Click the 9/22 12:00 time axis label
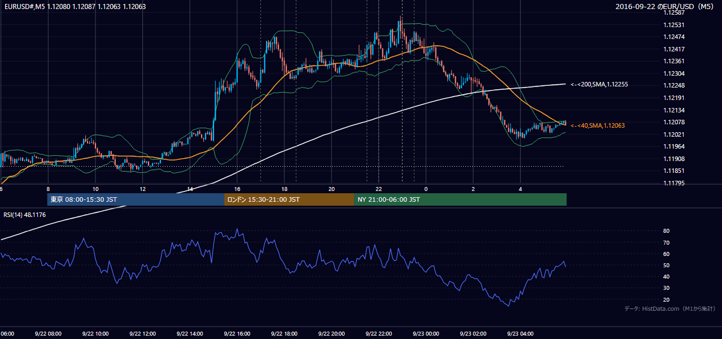 click(x=142, y=334)
